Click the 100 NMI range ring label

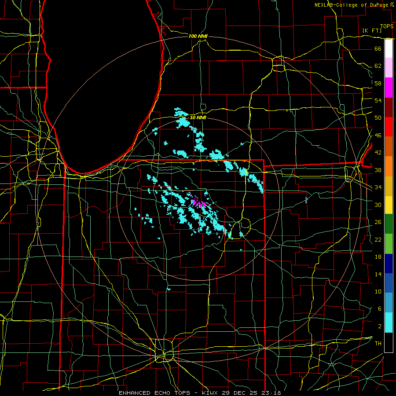pos(198,37)
